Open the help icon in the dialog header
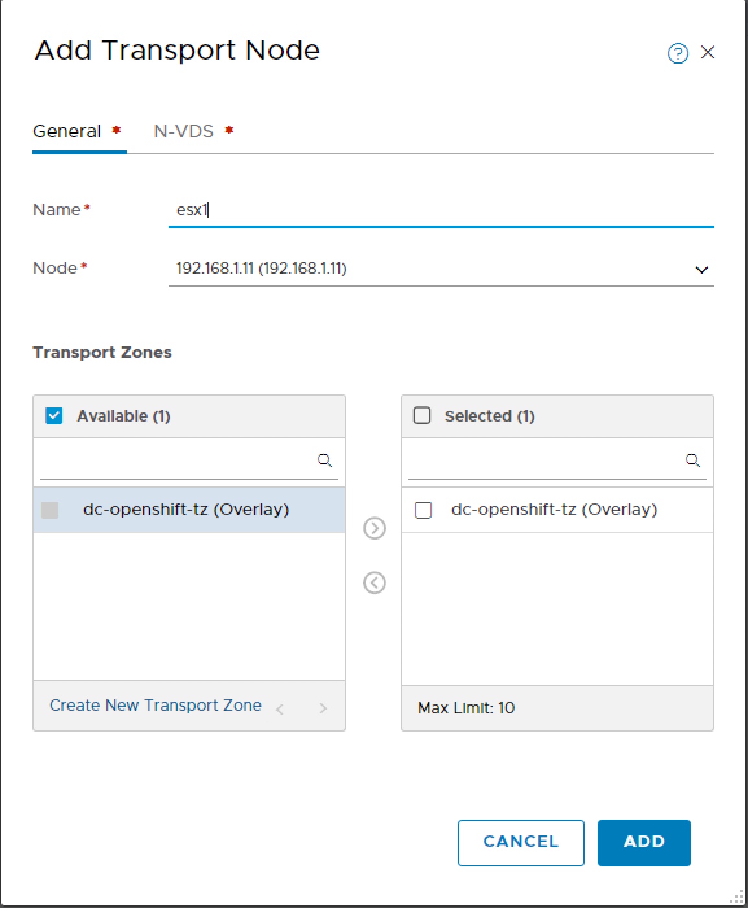Image resolution: width=748 pixels, height=908 pixels. click(678, 54)
